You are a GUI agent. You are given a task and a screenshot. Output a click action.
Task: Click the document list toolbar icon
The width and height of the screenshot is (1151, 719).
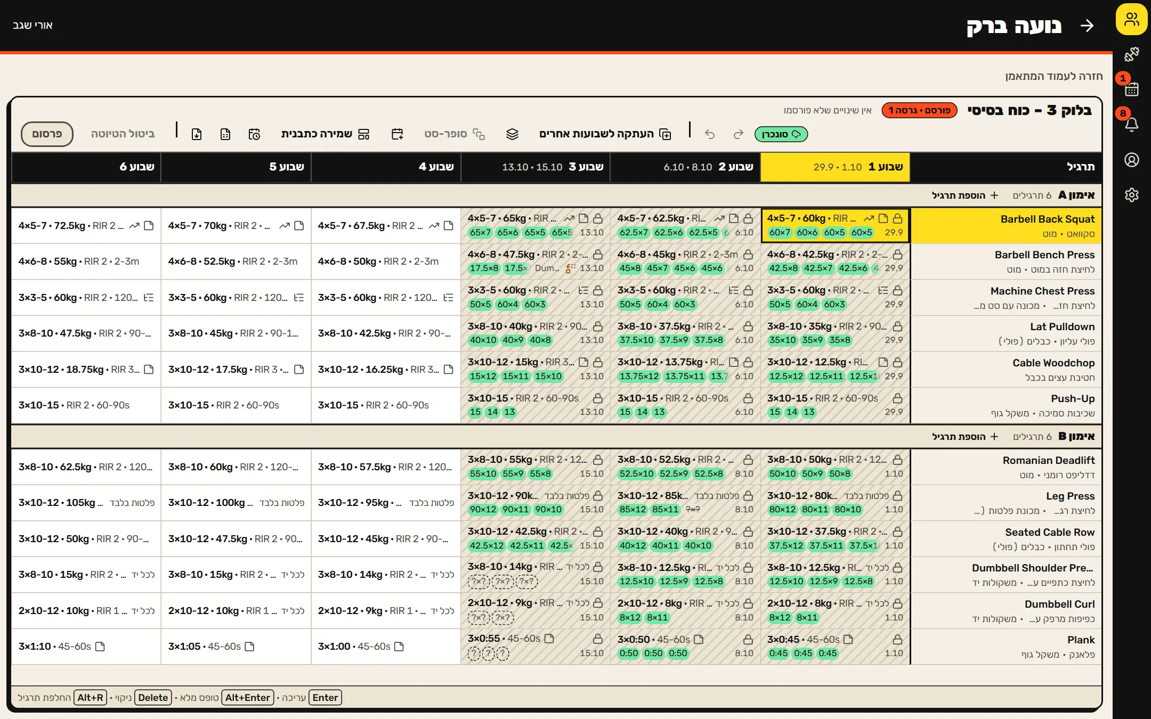pos(225,134)
